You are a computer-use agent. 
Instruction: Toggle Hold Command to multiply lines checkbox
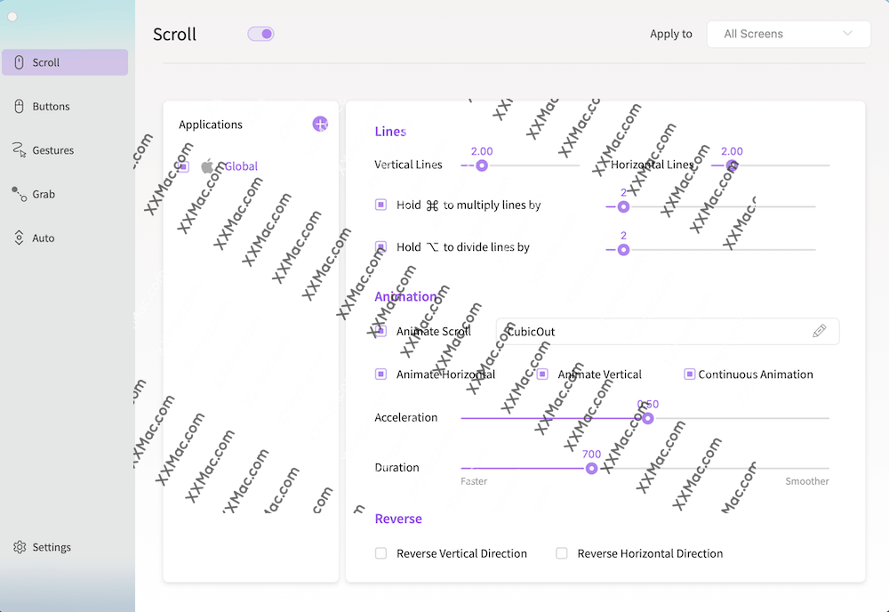380,205
